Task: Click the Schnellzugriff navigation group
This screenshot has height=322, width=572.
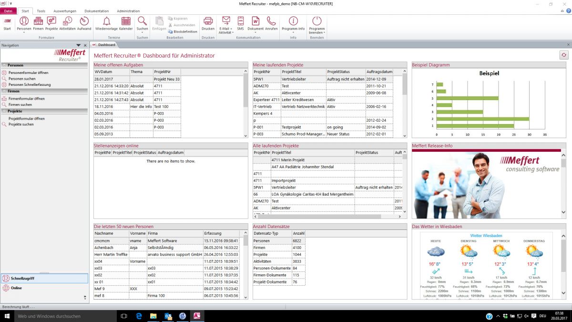Action: 44,279
